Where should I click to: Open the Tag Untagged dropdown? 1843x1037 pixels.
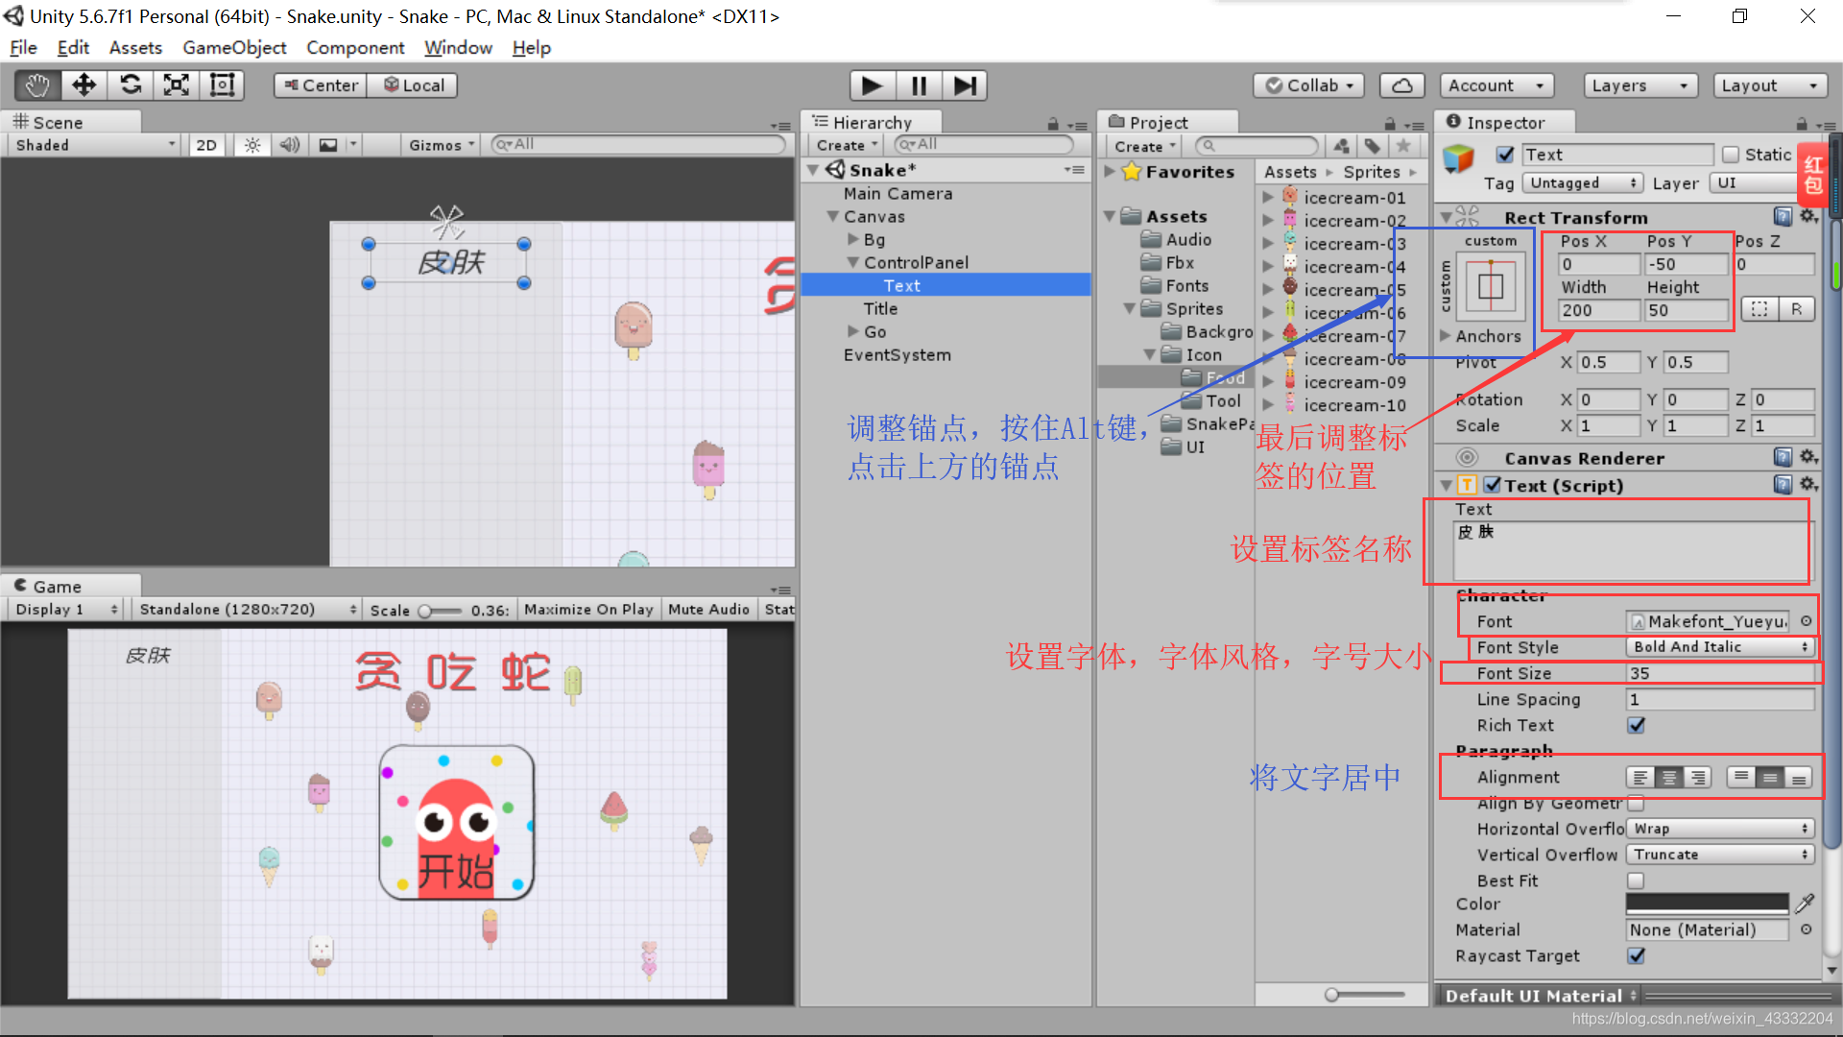click(x=1583, y=182)
